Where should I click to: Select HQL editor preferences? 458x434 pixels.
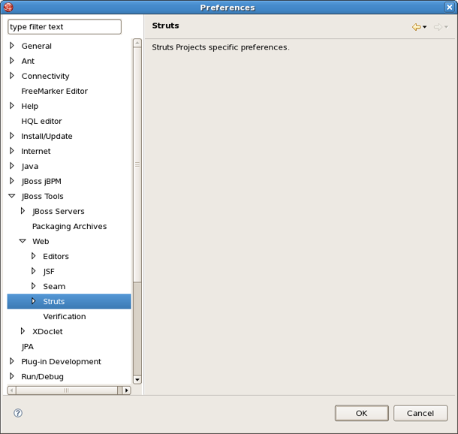click(x=41, y=121)
